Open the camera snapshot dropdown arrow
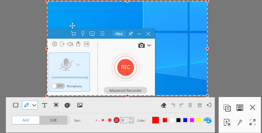Image resolution: width=262 pixels, height=133 pixels. coord(149,45)
